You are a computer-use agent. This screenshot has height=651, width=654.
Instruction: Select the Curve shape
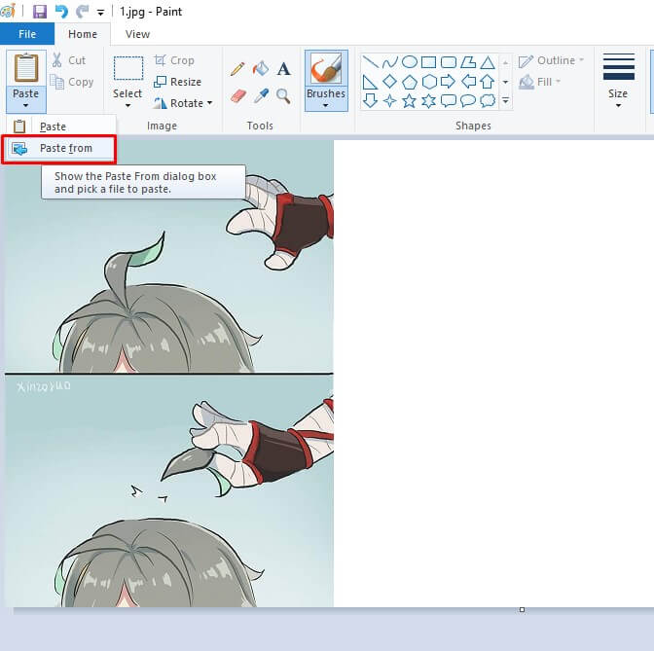tap(390, 62)
